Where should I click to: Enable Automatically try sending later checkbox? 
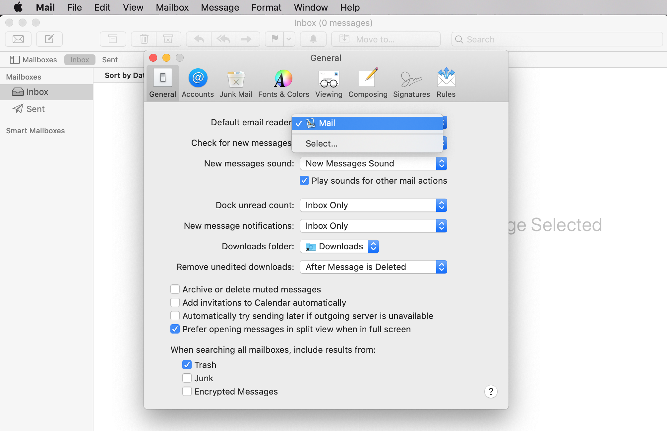(x=175, y=316)
